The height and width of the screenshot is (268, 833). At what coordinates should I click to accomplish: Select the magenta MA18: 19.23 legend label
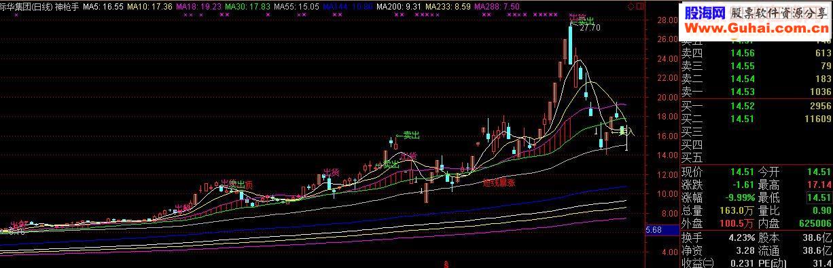[198, 5]
